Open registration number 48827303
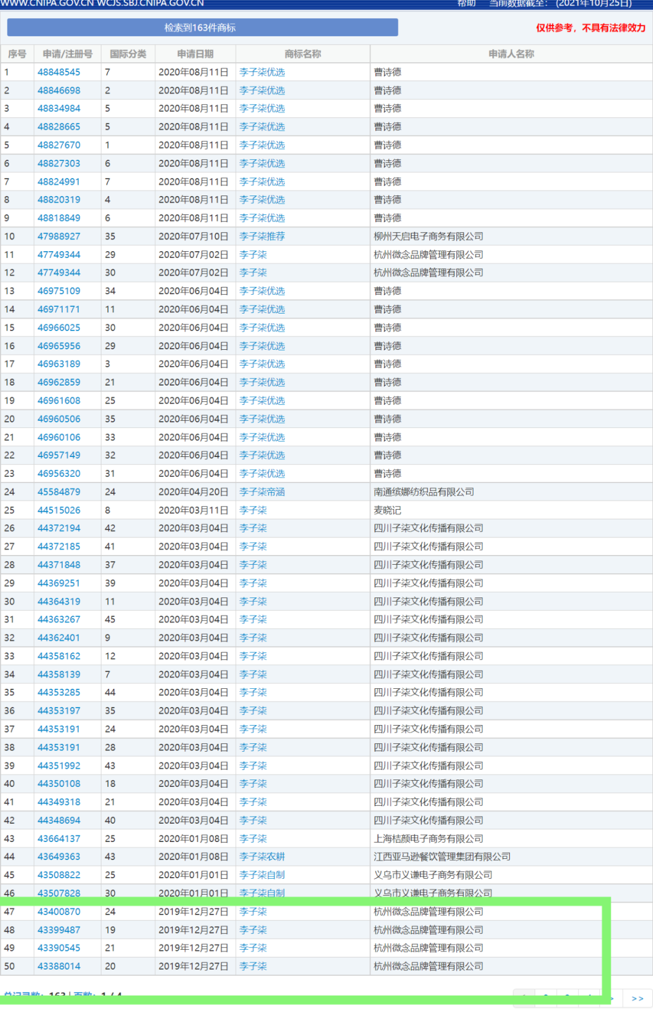This screenshot has height=1012, width=653. click(x=59, y=163)
